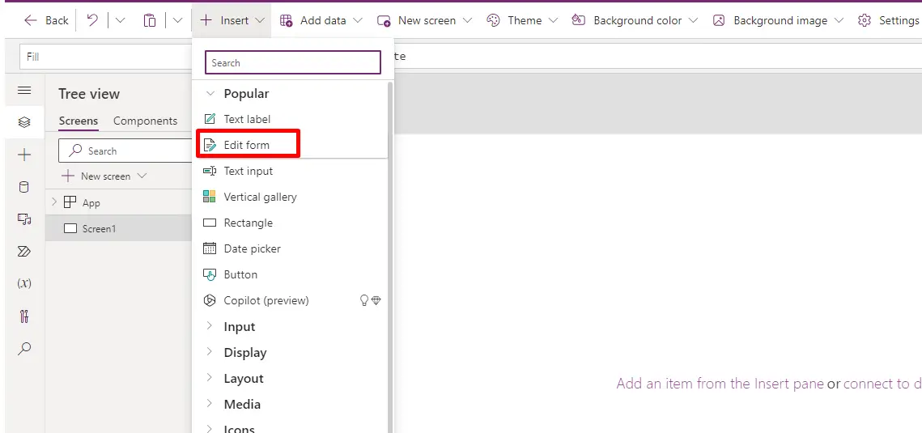Expand the App tree node
Image resolution: width=922 pixels, height=433 pixels.
click(54, 202)
